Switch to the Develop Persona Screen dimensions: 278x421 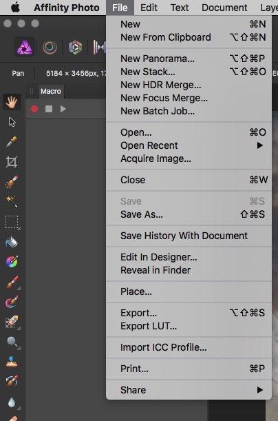coord(75,48)
